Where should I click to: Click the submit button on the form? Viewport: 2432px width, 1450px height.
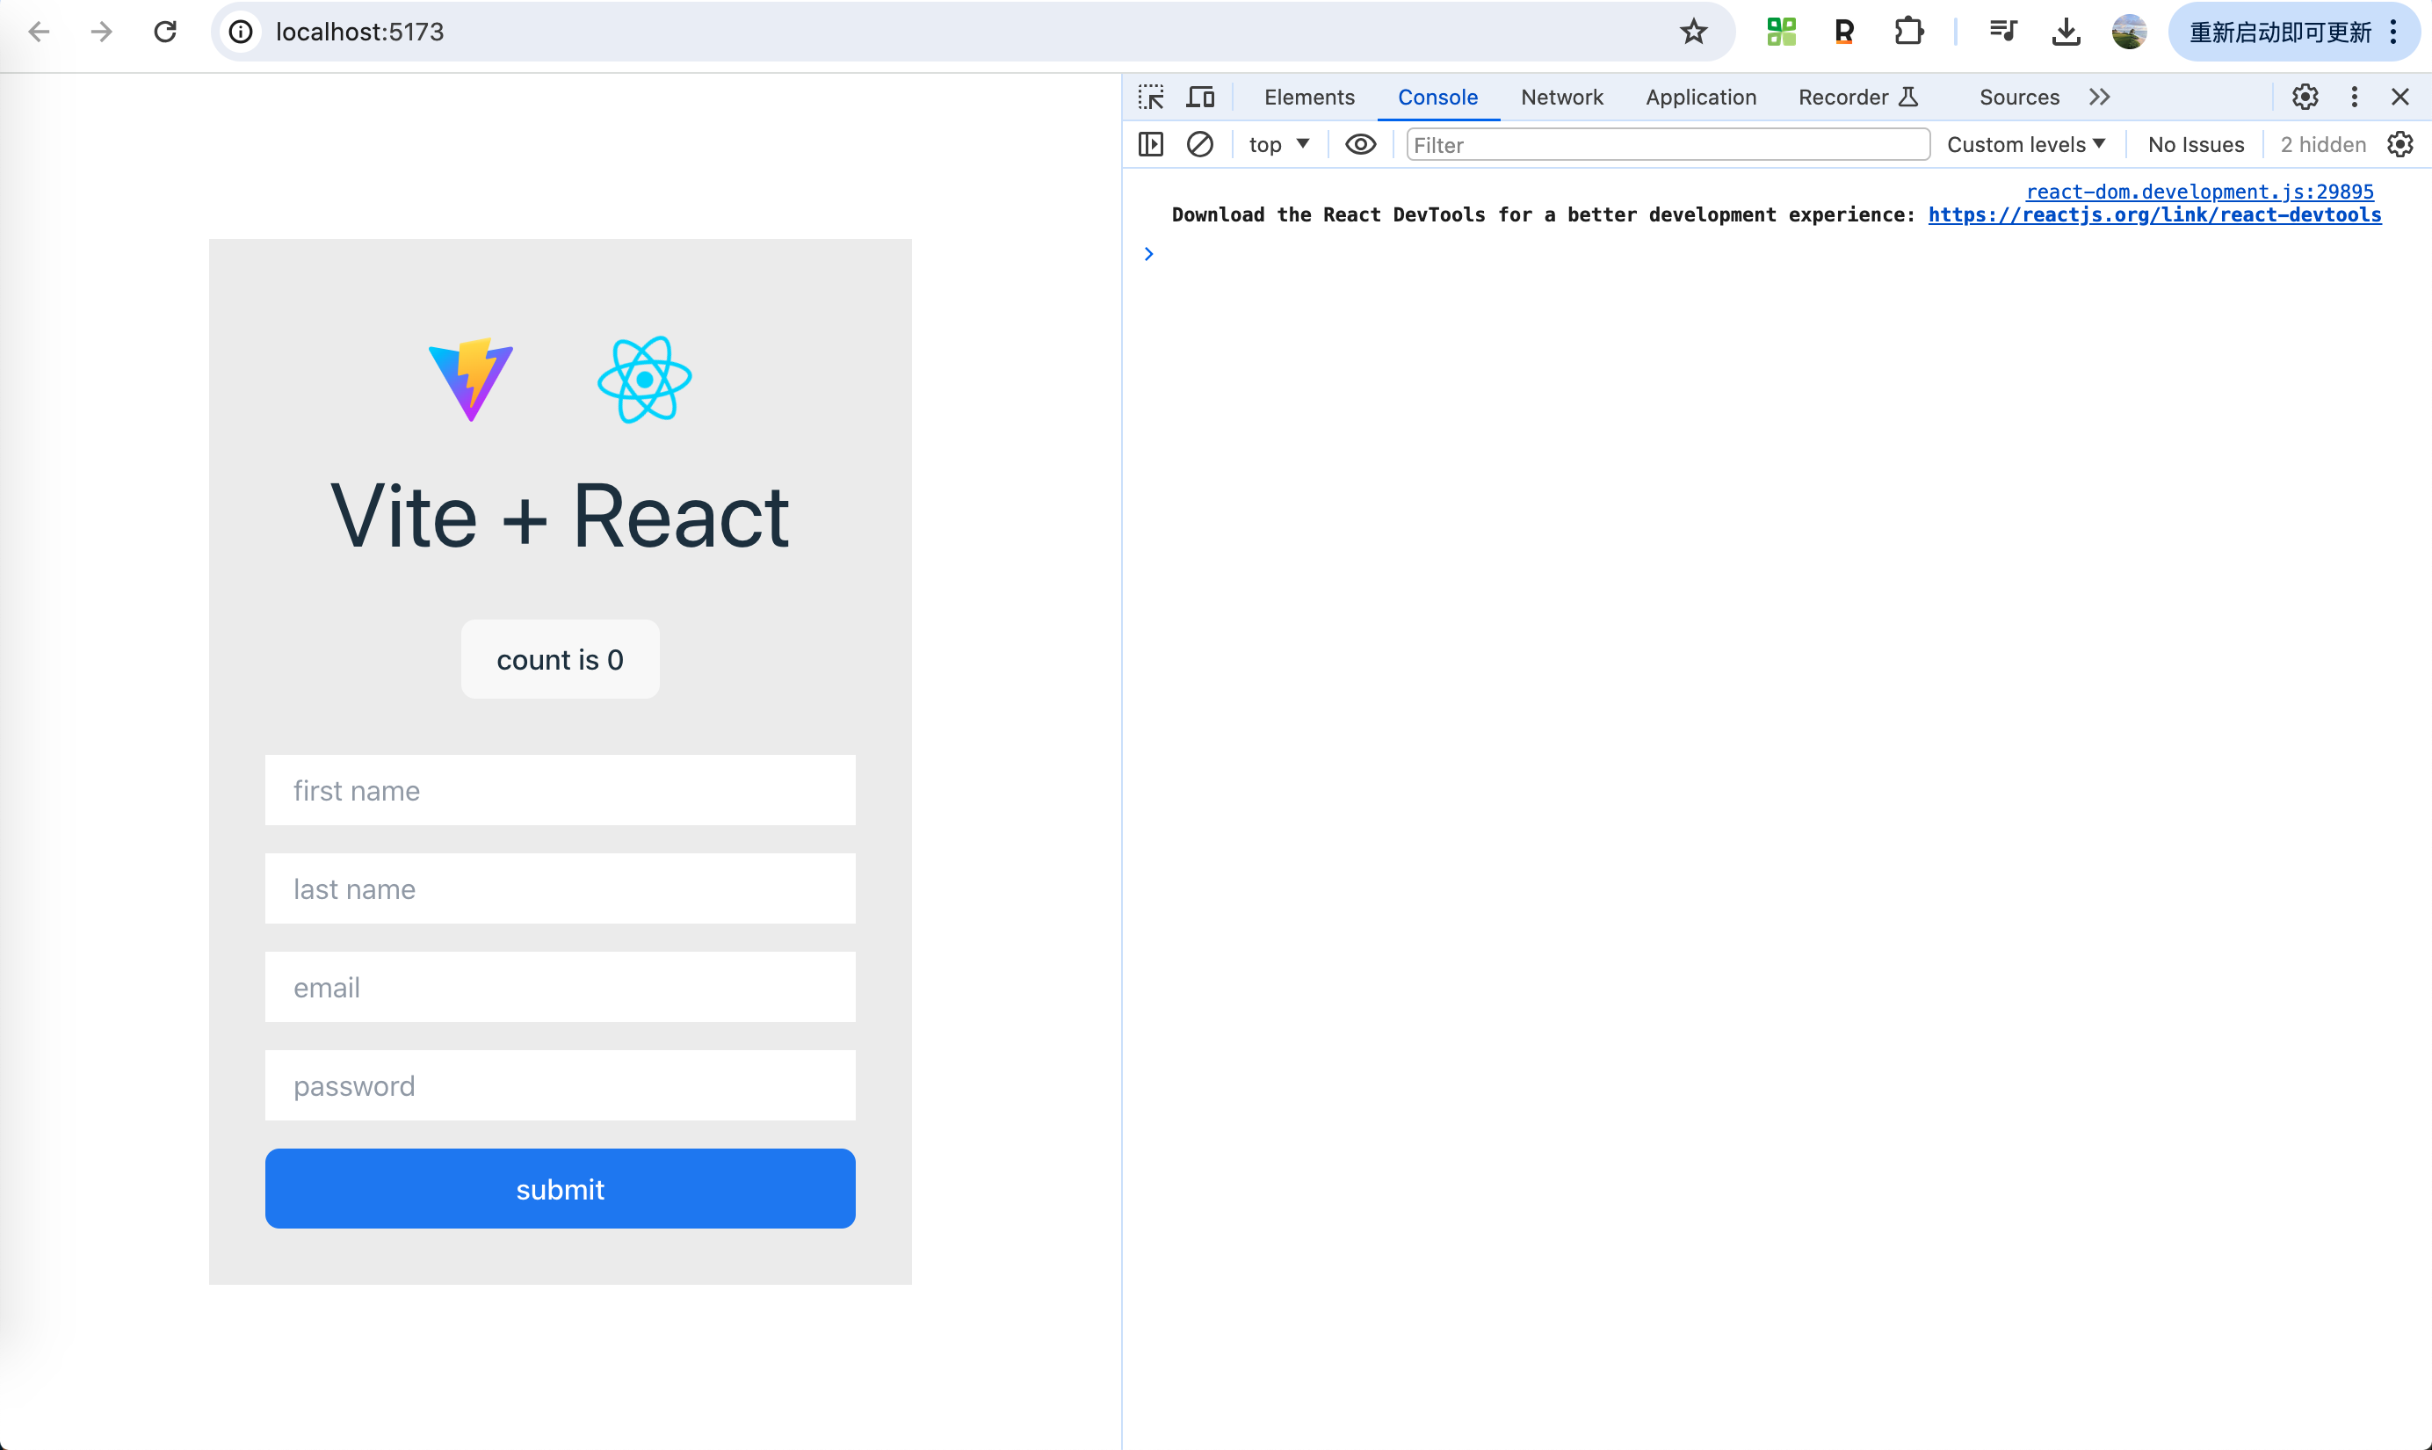[x=561, y=1187]
